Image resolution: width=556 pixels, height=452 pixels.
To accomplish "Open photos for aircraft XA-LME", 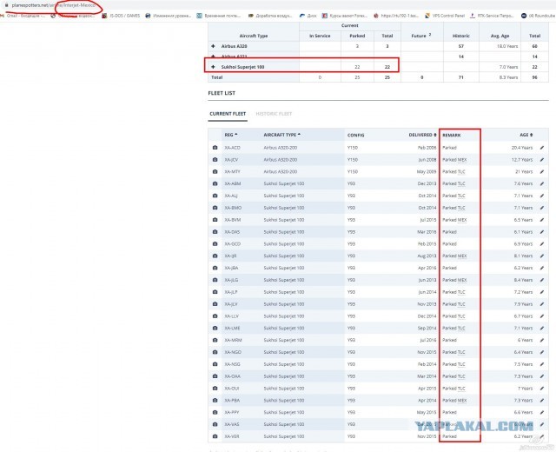I will point(215,329).
